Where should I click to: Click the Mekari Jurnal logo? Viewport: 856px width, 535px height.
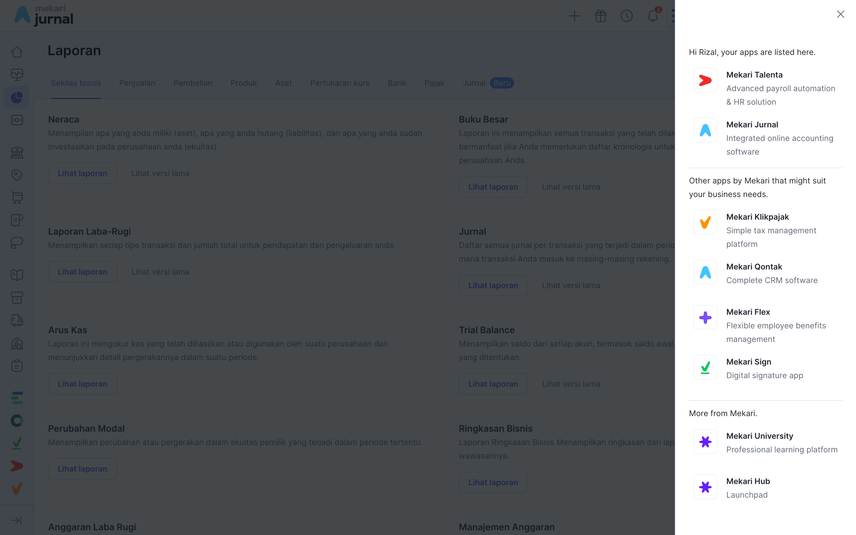[44, 16]
